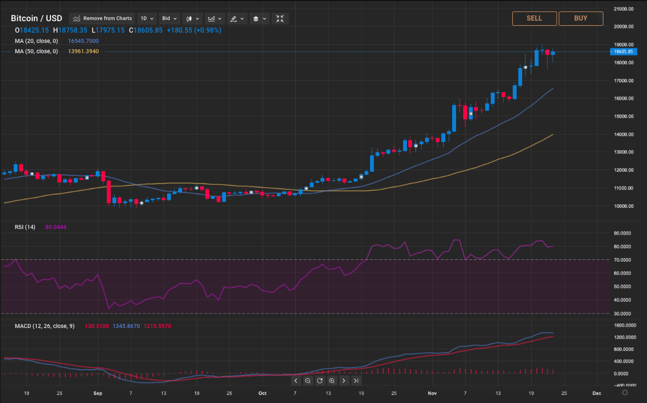
Task: Open the indicators dropdown
Action: coord(214,18)
